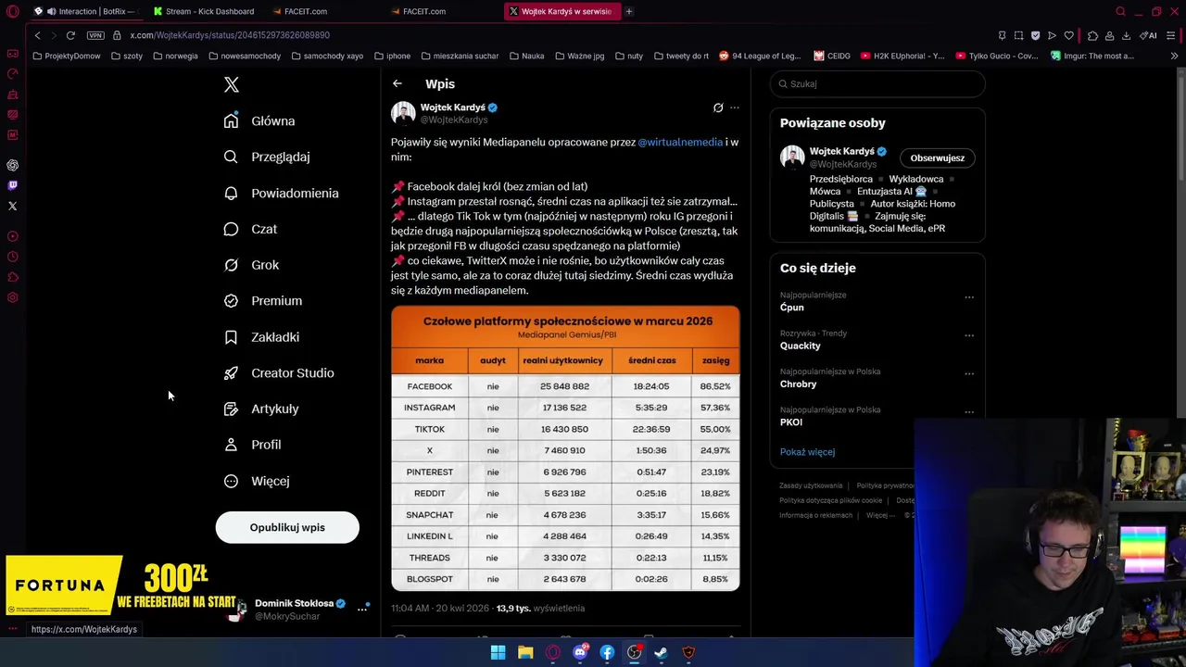1186x667 pixels.
Task: Open File Explorer in taskbar
Action: pyautogui.click(x=525, y=652)
